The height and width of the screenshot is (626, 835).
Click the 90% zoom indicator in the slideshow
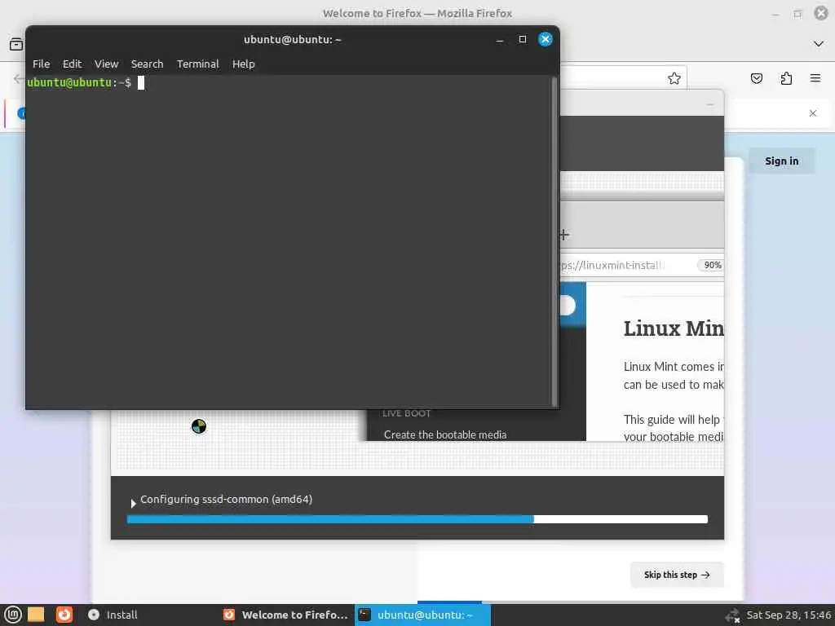pyautogui.click(x=712, y=265)
